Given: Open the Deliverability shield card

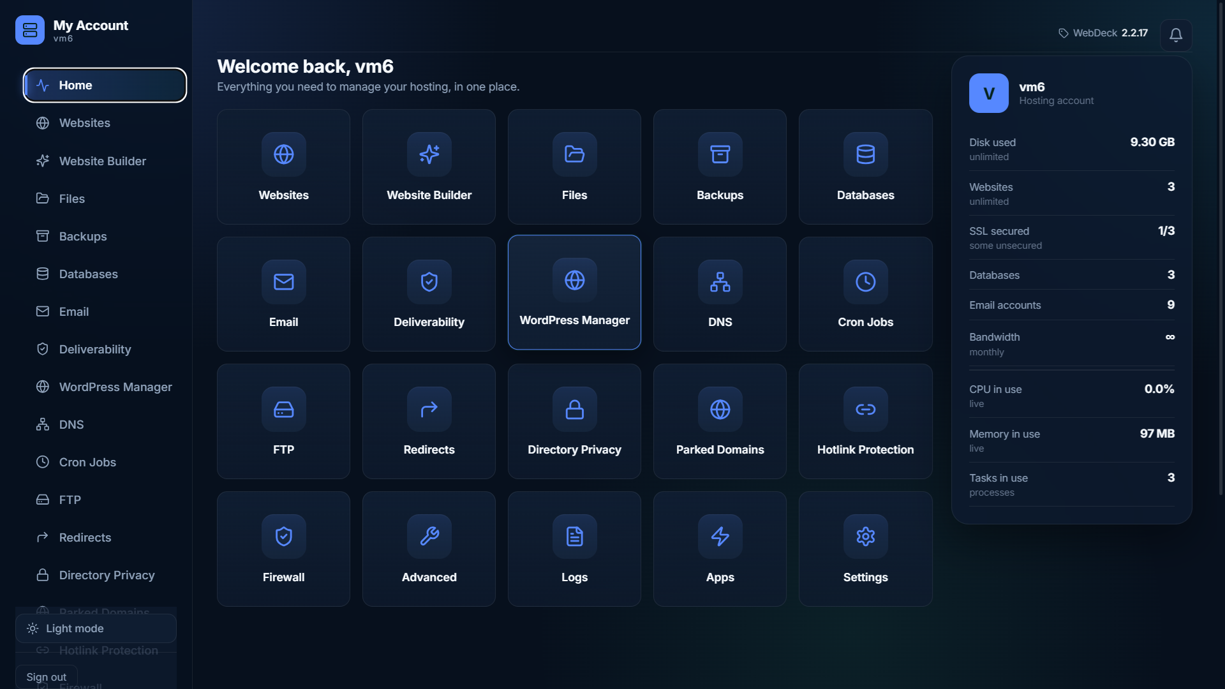Looking at the screenshot, I should click(x=429, y=294).
